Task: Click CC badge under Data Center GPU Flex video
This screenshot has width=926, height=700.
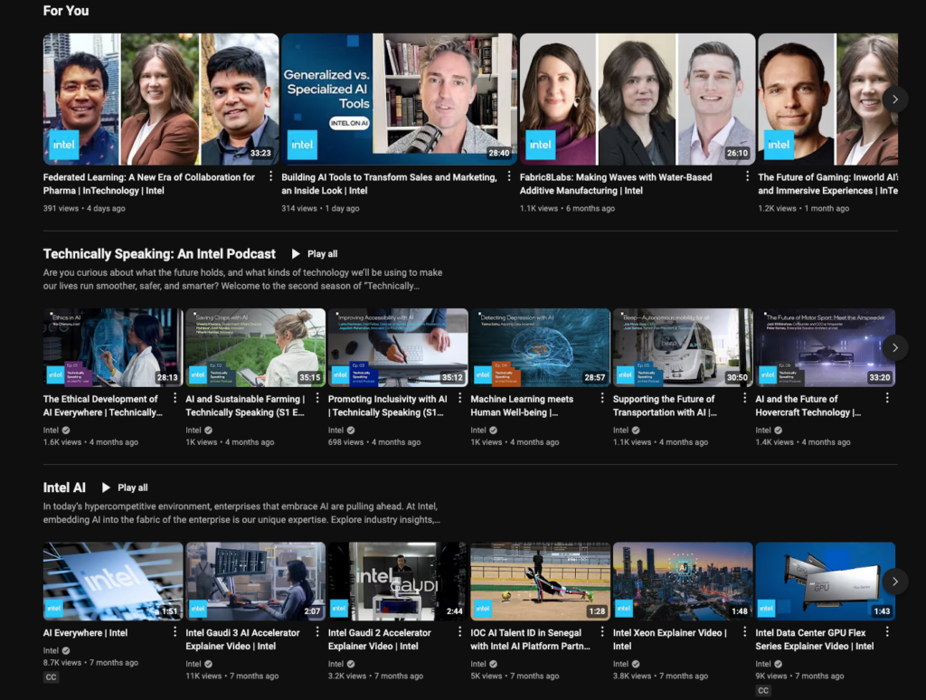Action: (763, 691)
